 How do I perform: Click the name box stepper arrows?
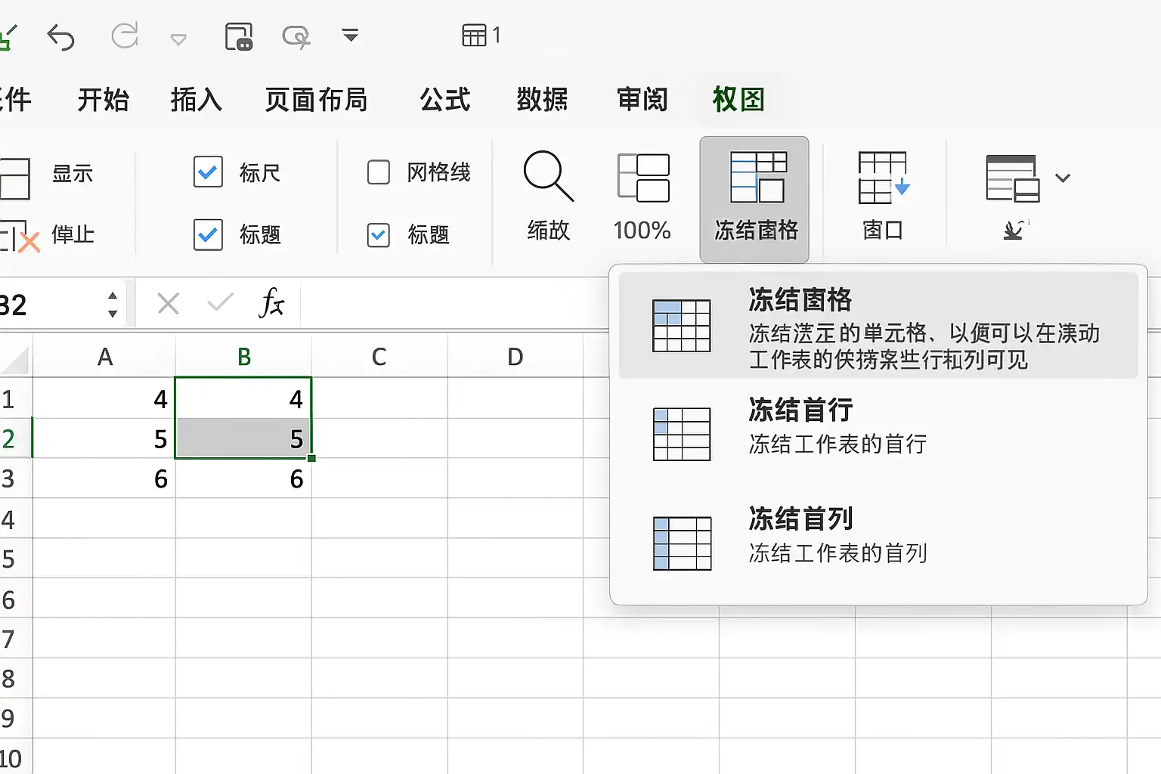113,304
